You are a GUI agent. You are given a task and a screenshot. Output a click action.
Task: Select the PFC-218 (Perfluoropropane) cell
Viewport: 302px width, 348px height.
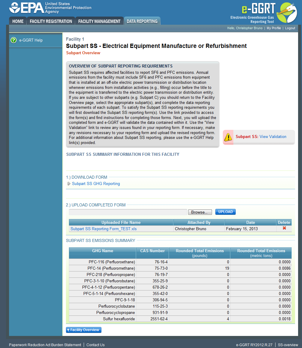[x=102, y=274]
